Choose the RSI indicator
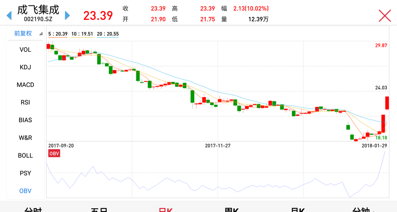 [25, 103]
